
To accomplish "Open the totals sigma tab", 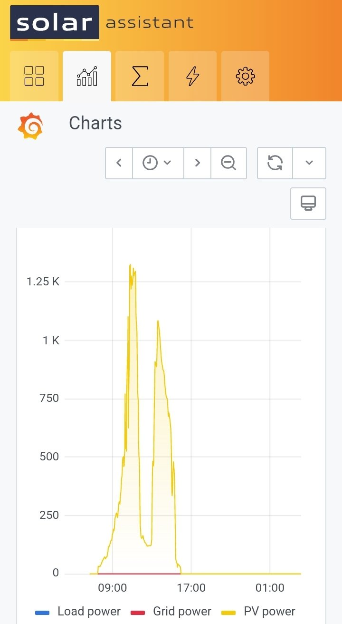I will point(140,76).
